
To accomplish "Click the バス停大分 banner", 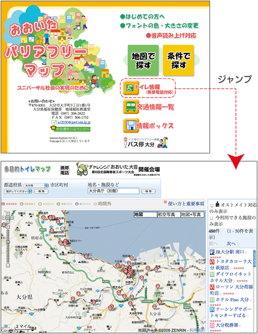I will pyautogui.click(x=146, y=142).
